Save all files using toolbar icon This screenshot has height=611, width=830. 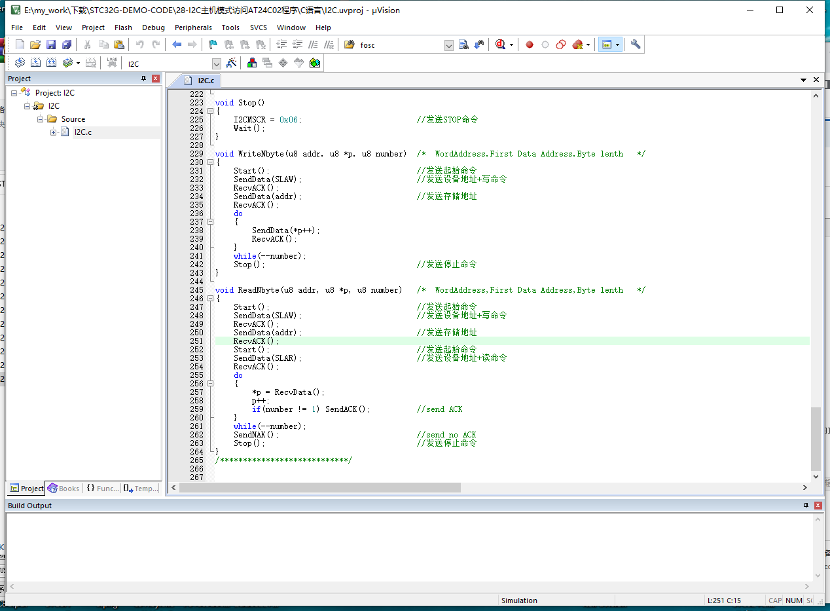pos(67,45)
